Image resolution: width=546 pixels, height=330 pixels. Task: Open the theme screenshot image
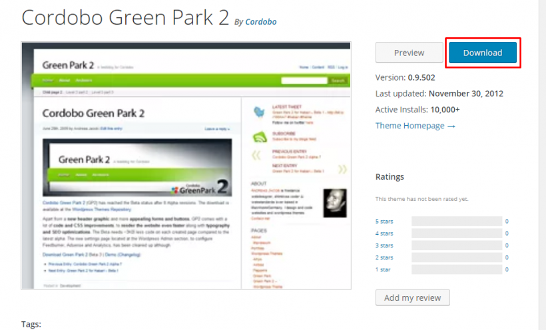pyautogui.click(x=186, y=166)
